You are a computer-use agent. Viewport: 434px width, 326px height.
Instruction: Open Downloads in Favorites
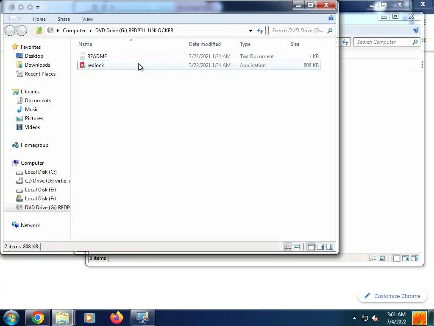click(x=37, y=65)
